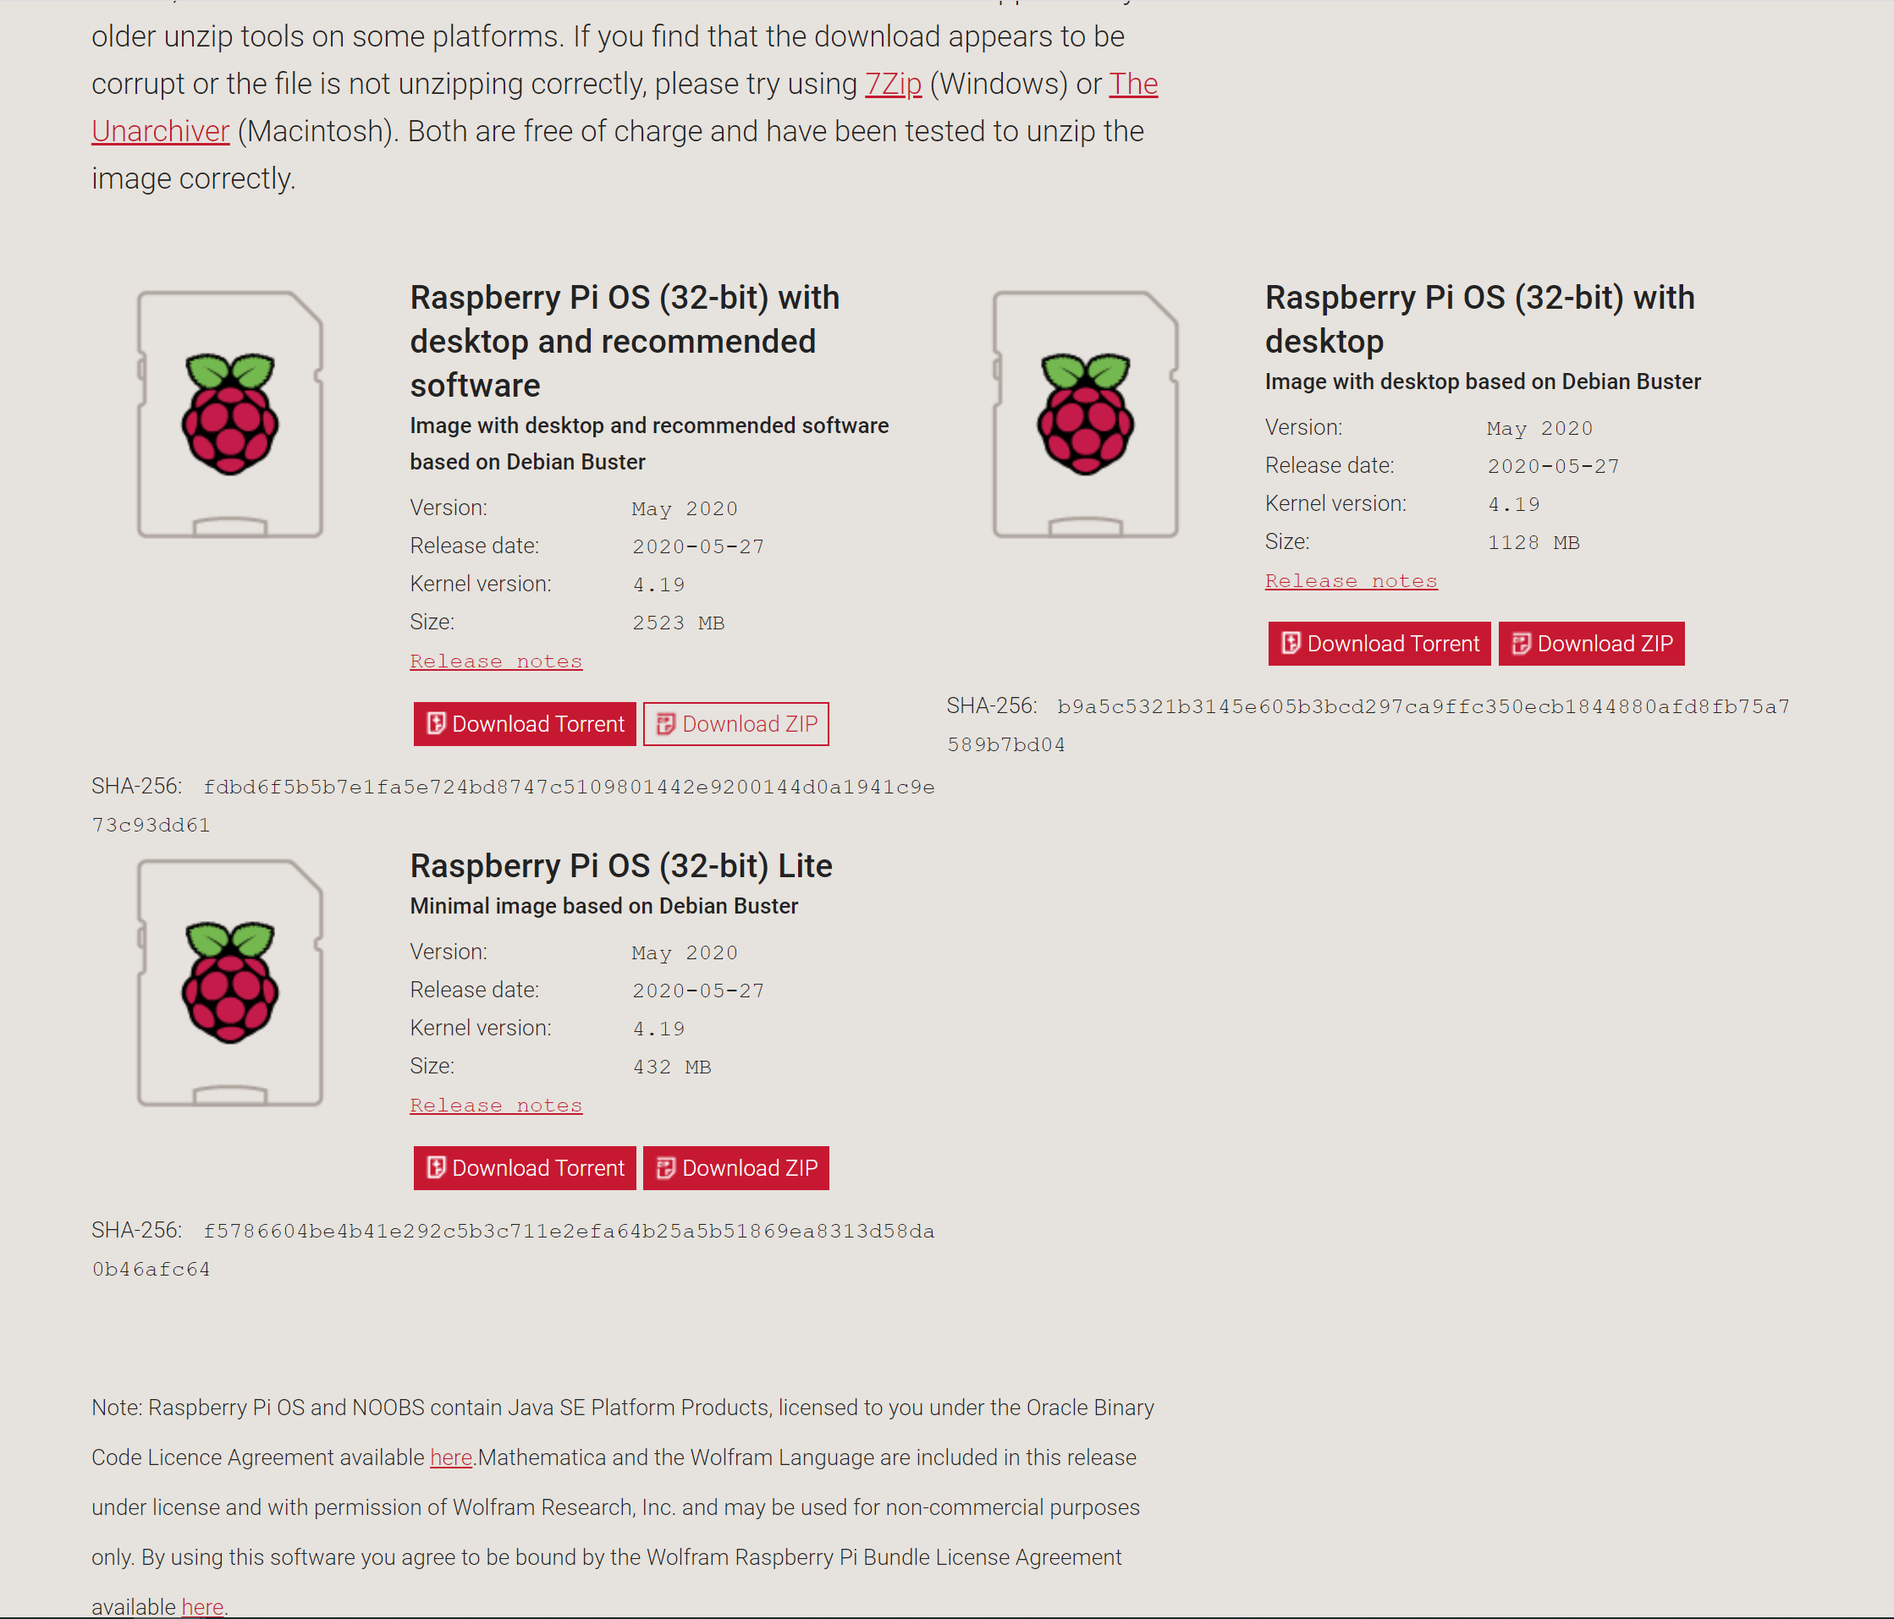1894x1619 pixels.
Task: Open Release notes for Lite OS
Action: point(497,1105)
